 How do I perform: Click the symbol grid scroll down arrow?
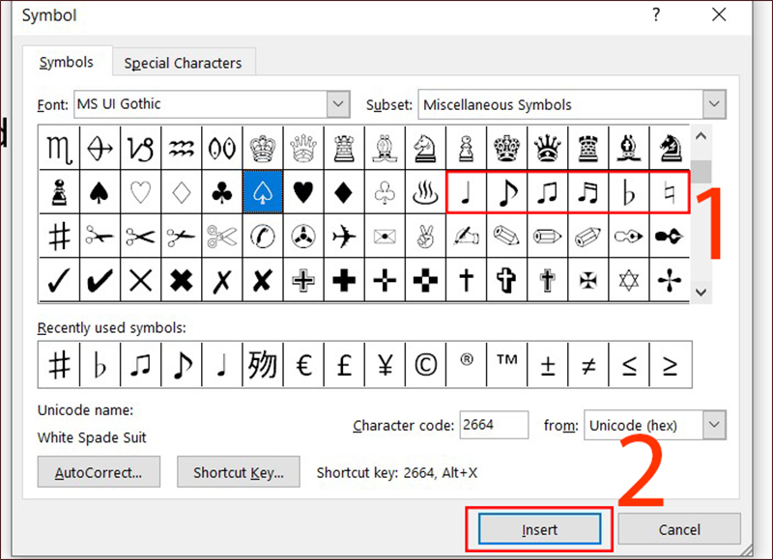click(x=701, y=292)
